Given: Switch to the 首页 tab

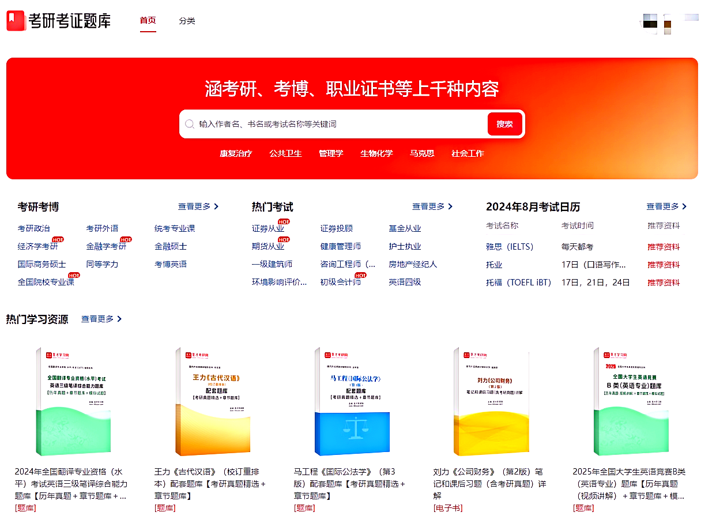Looking at the screenshot, I should (148, 21).
